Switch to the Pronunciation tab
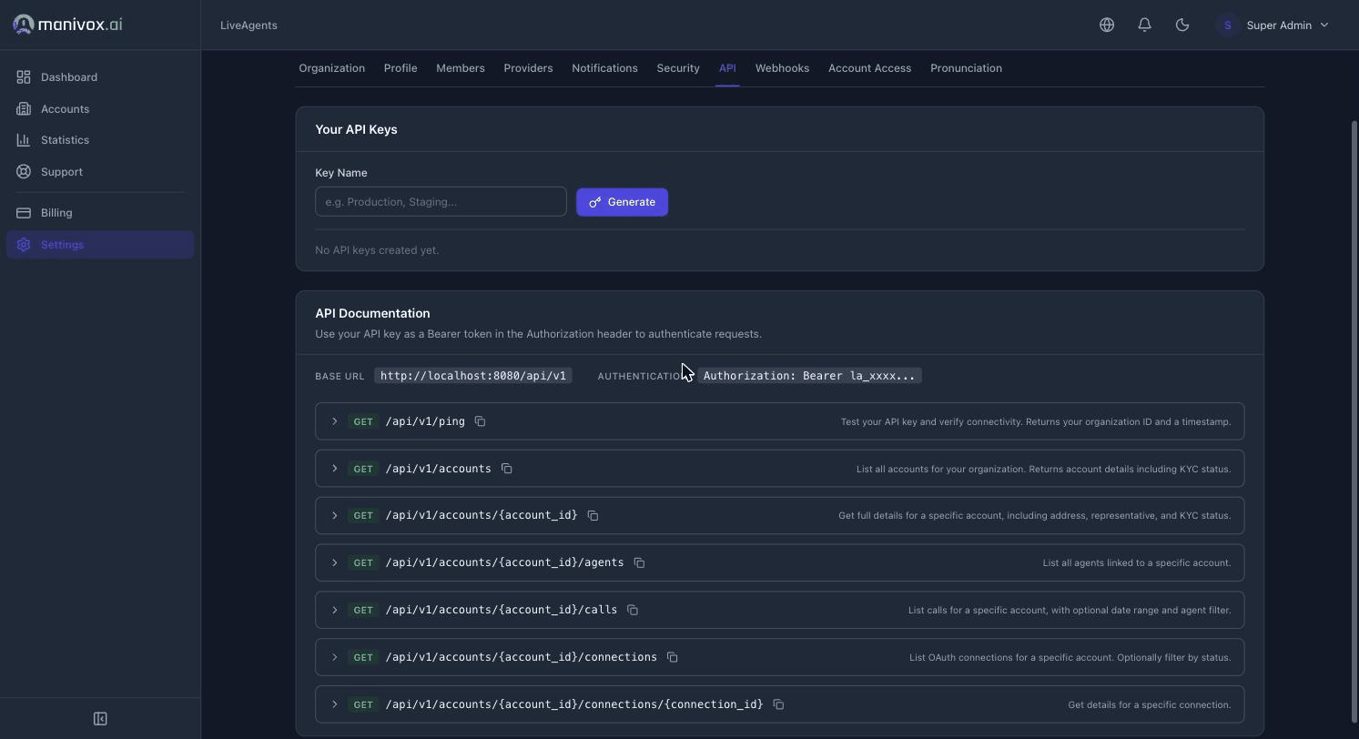Image resolution: width=1359 pixels, height=739 pixels. 966,68
